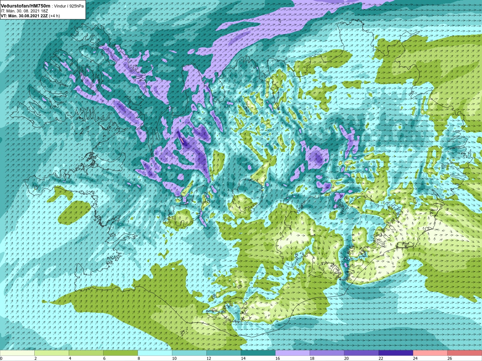Click the 10–12 legend color swatch
The image size is (482, 361).
click(x=189, y=353)
